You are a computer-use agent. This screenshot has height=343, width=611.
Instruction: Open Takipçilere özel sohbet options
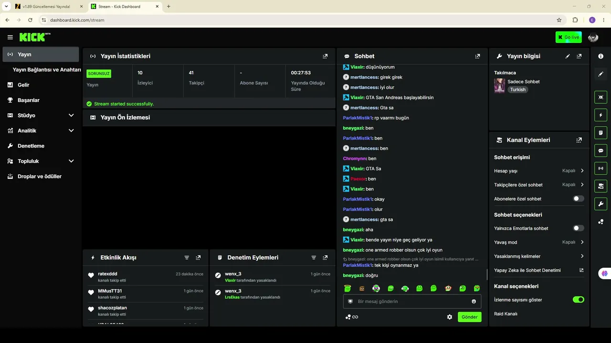(x=539, y=185)
